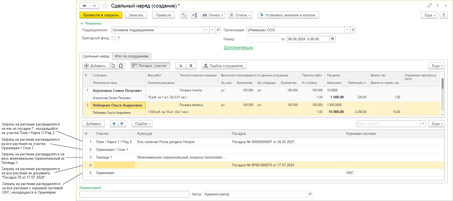Toggle the Посадки, участки button
The width and height of the screenshot is (453, 201).
(150, 66)
